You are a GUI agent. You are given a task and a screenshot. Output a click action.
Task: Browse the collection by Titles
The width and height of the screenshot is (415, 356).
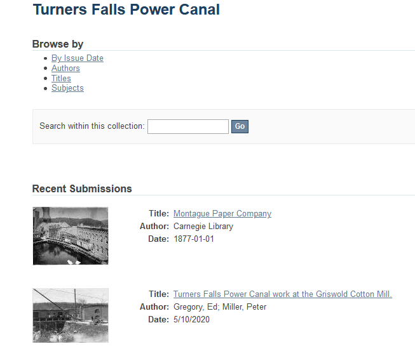tap(61, 78)
